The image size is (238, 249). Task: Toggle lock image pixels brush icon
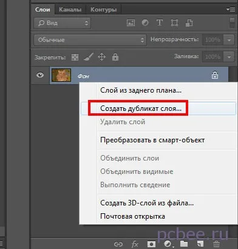88,57
